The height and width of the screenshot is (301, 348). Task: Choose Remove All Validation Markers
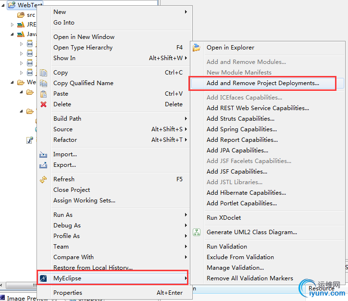249,278
